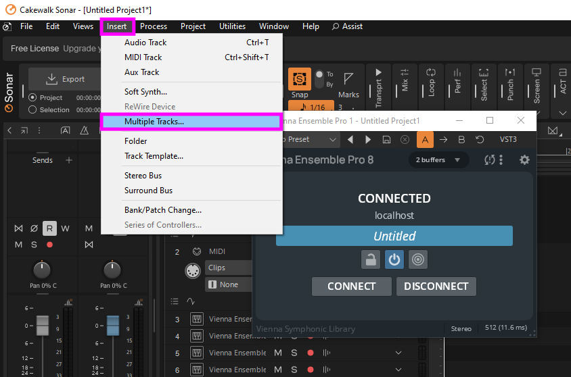
Task: Go to next plugin preset
Action: (368, 140)
